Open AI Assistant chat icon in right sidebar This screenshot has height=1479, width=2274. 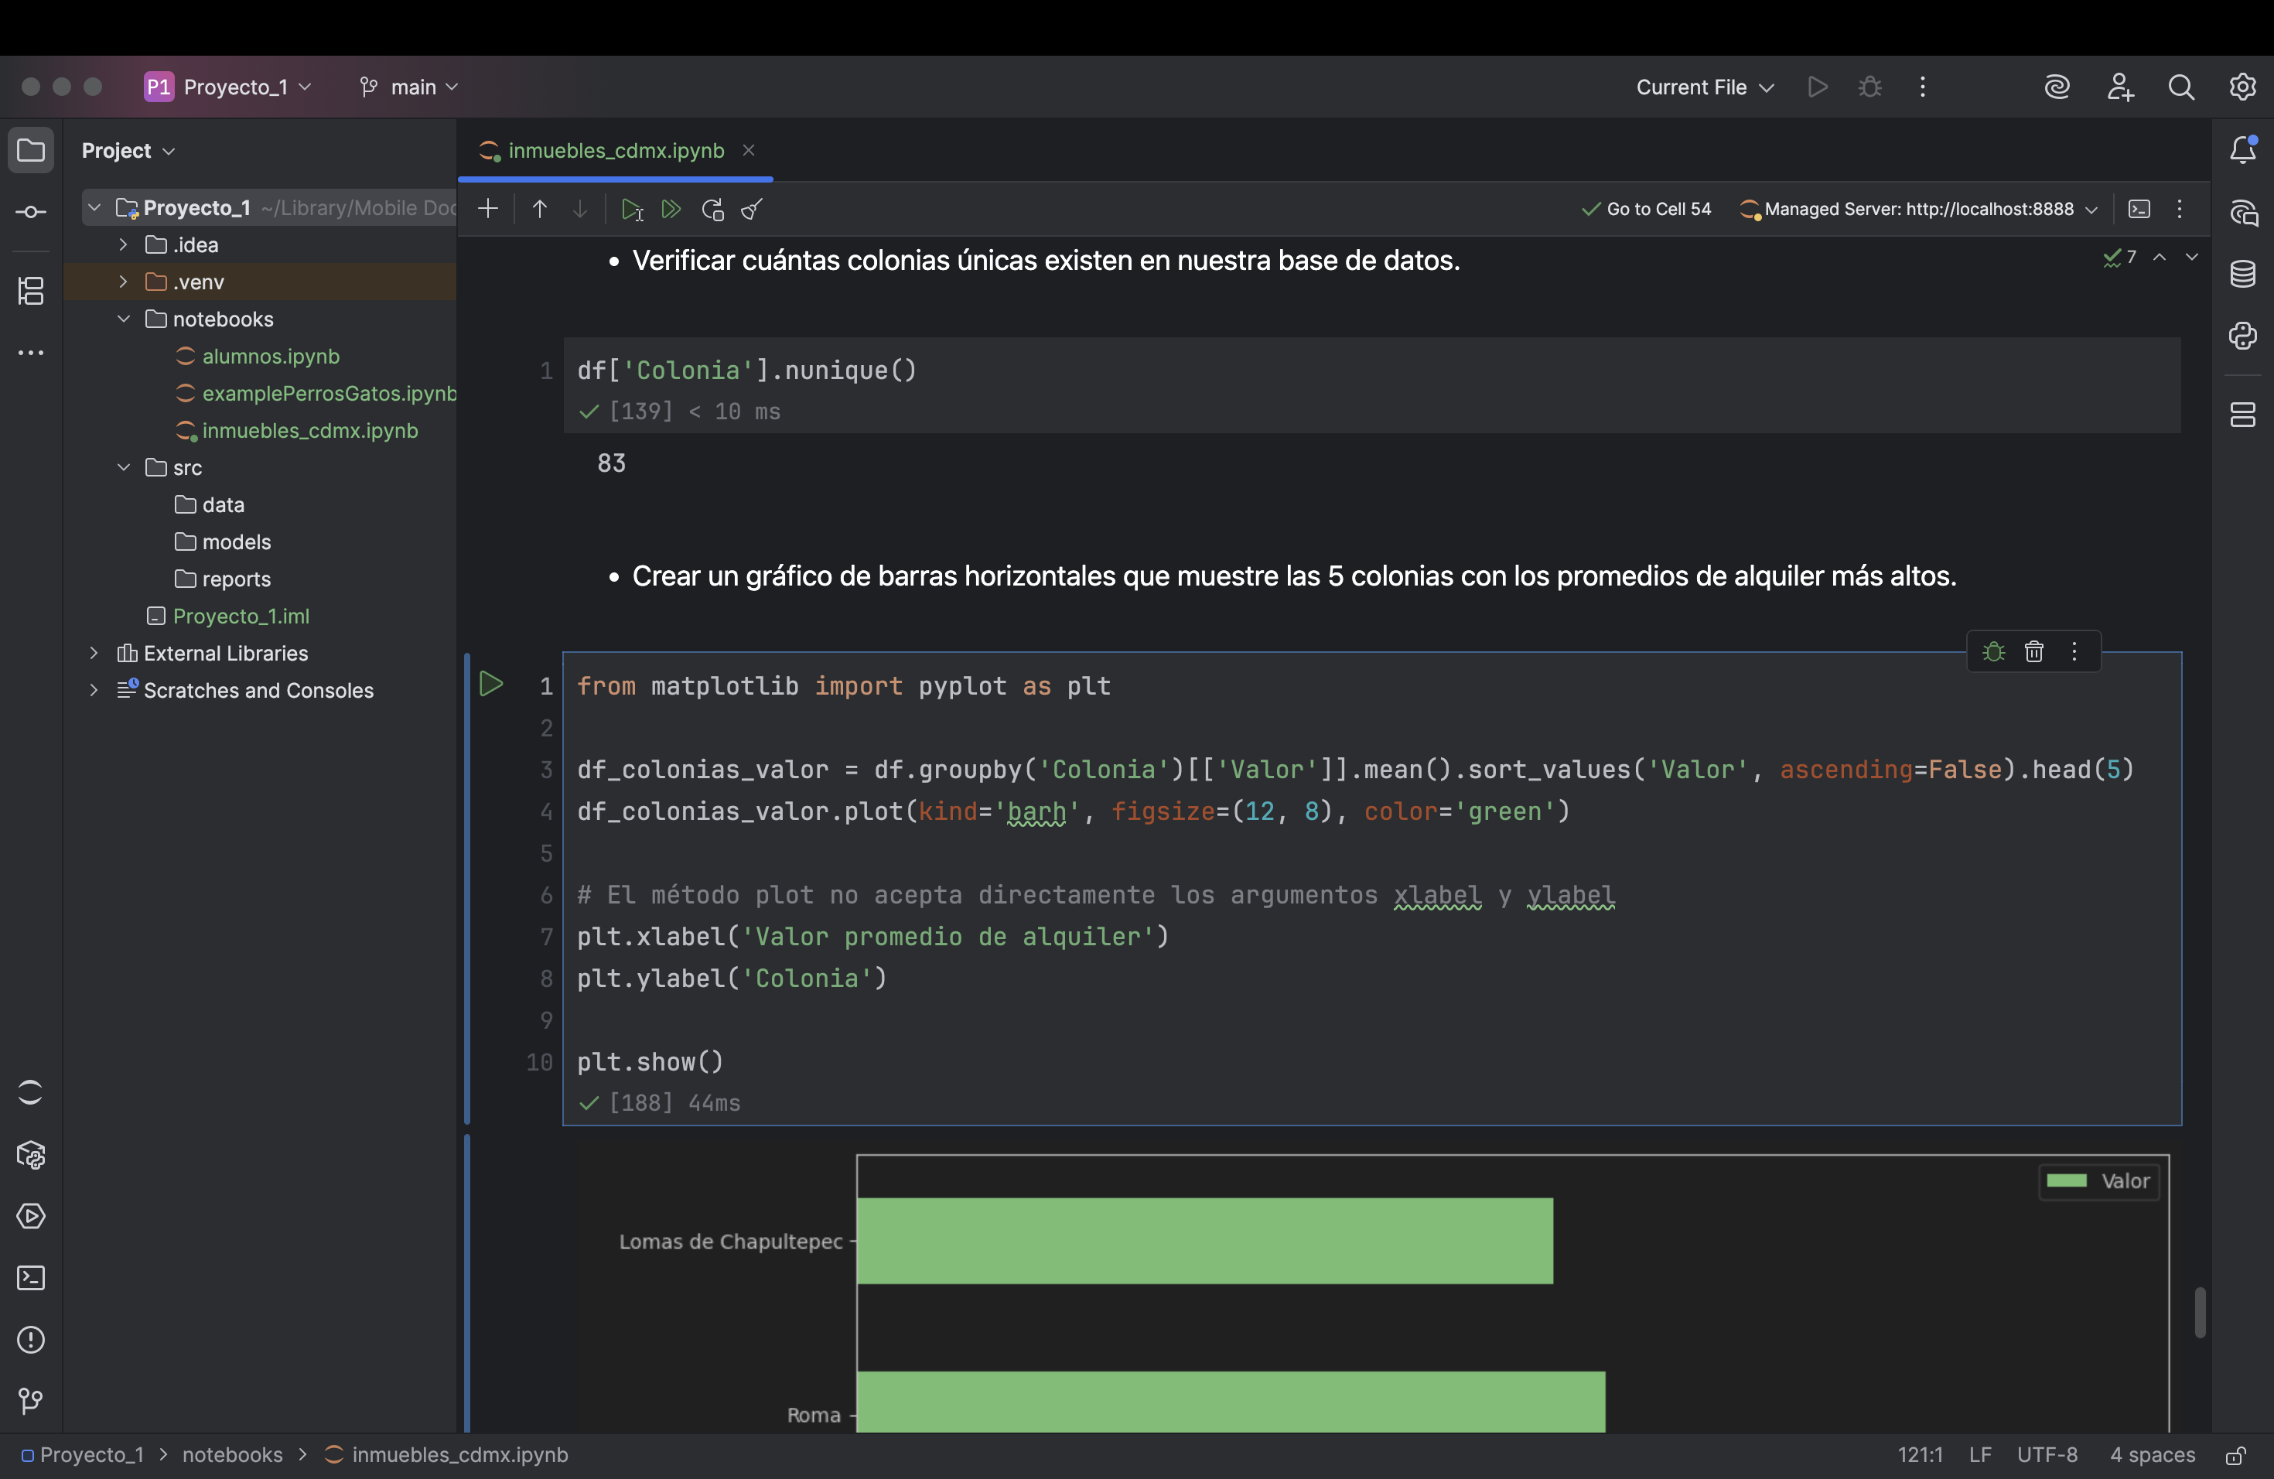(x=2242, y=212)
